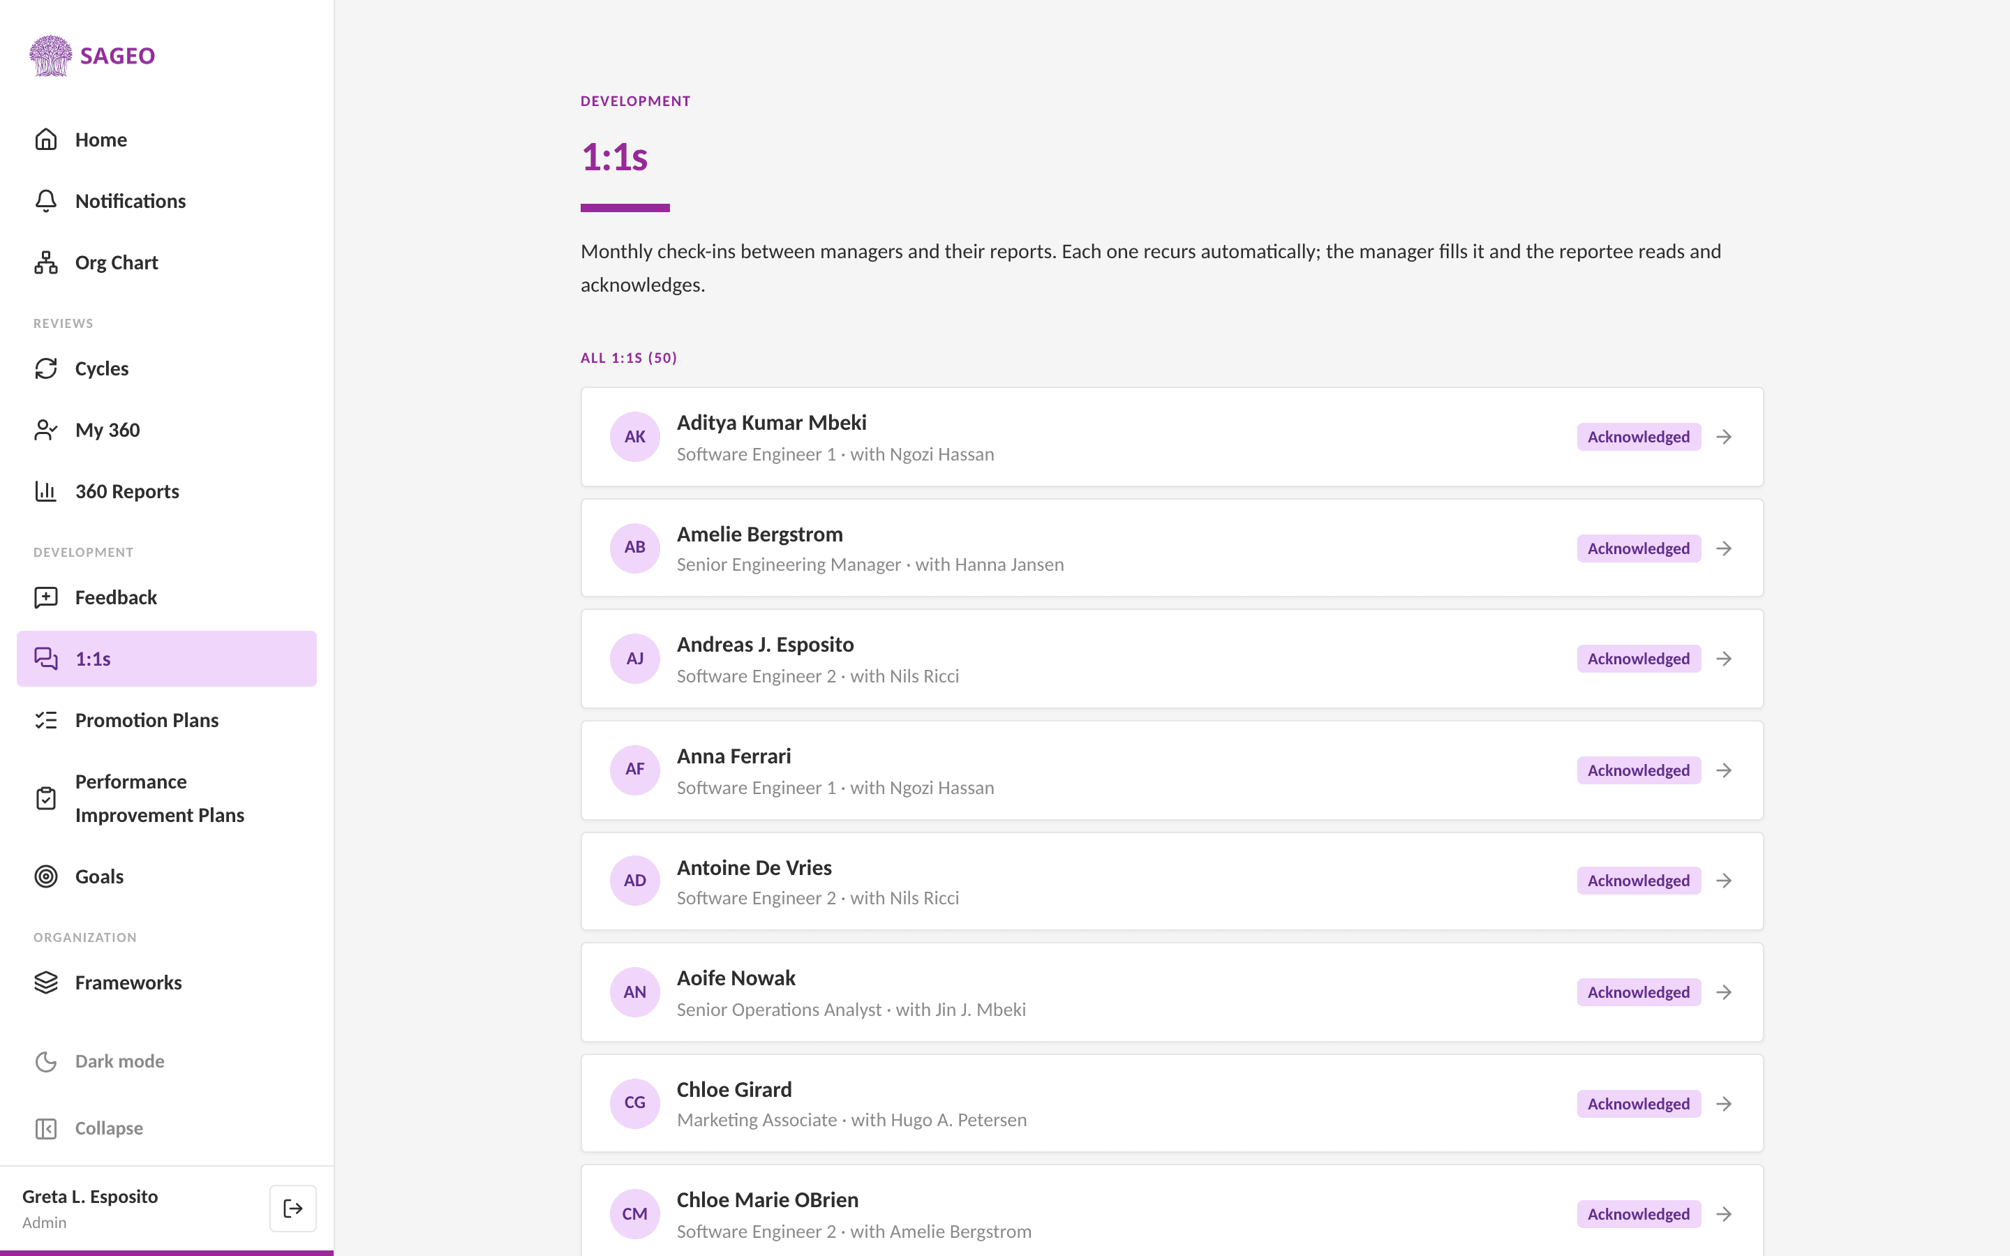Open Antoine De Vries 1:1 arrow
2010x1256 pixels.
(1725, 881)
